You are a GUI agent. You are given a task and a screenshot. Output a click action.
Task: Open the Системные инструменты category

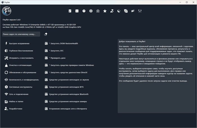point(21,87)
